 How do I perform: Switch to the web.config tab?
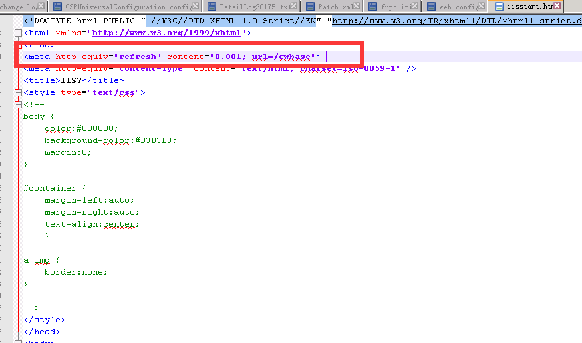pos(457,7)
